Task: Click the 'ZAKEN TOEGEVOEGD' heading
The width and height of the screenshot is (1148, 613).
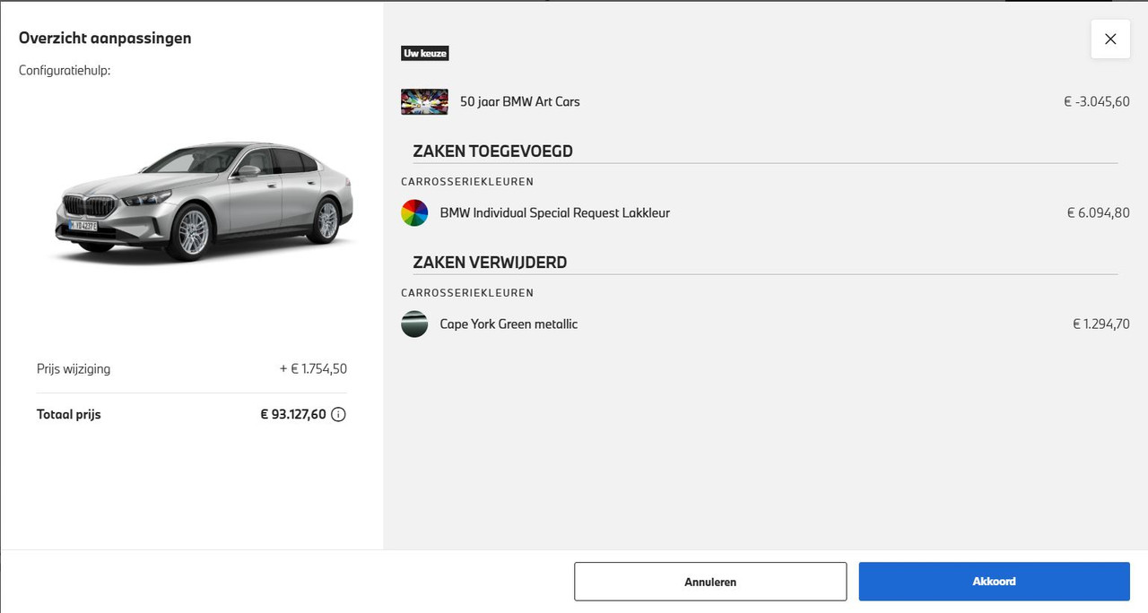Action: 492,151
